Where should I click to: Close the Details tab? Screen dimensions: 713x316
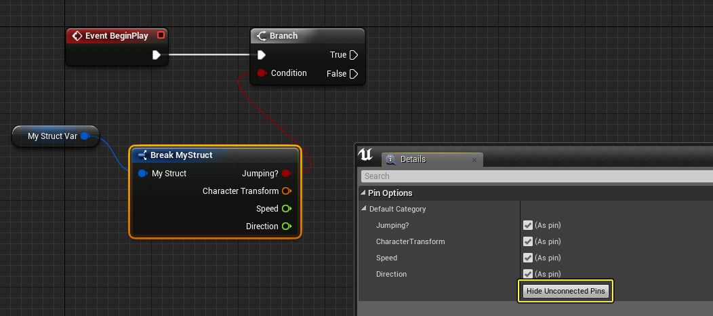pyautogui.click(x=474, y=160)
